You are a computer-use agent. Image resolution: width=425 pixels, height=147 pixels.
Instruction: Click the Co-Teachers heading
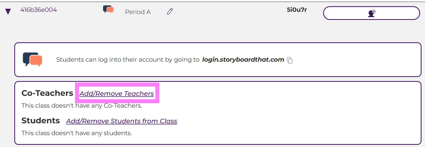(x=47, y=93)
